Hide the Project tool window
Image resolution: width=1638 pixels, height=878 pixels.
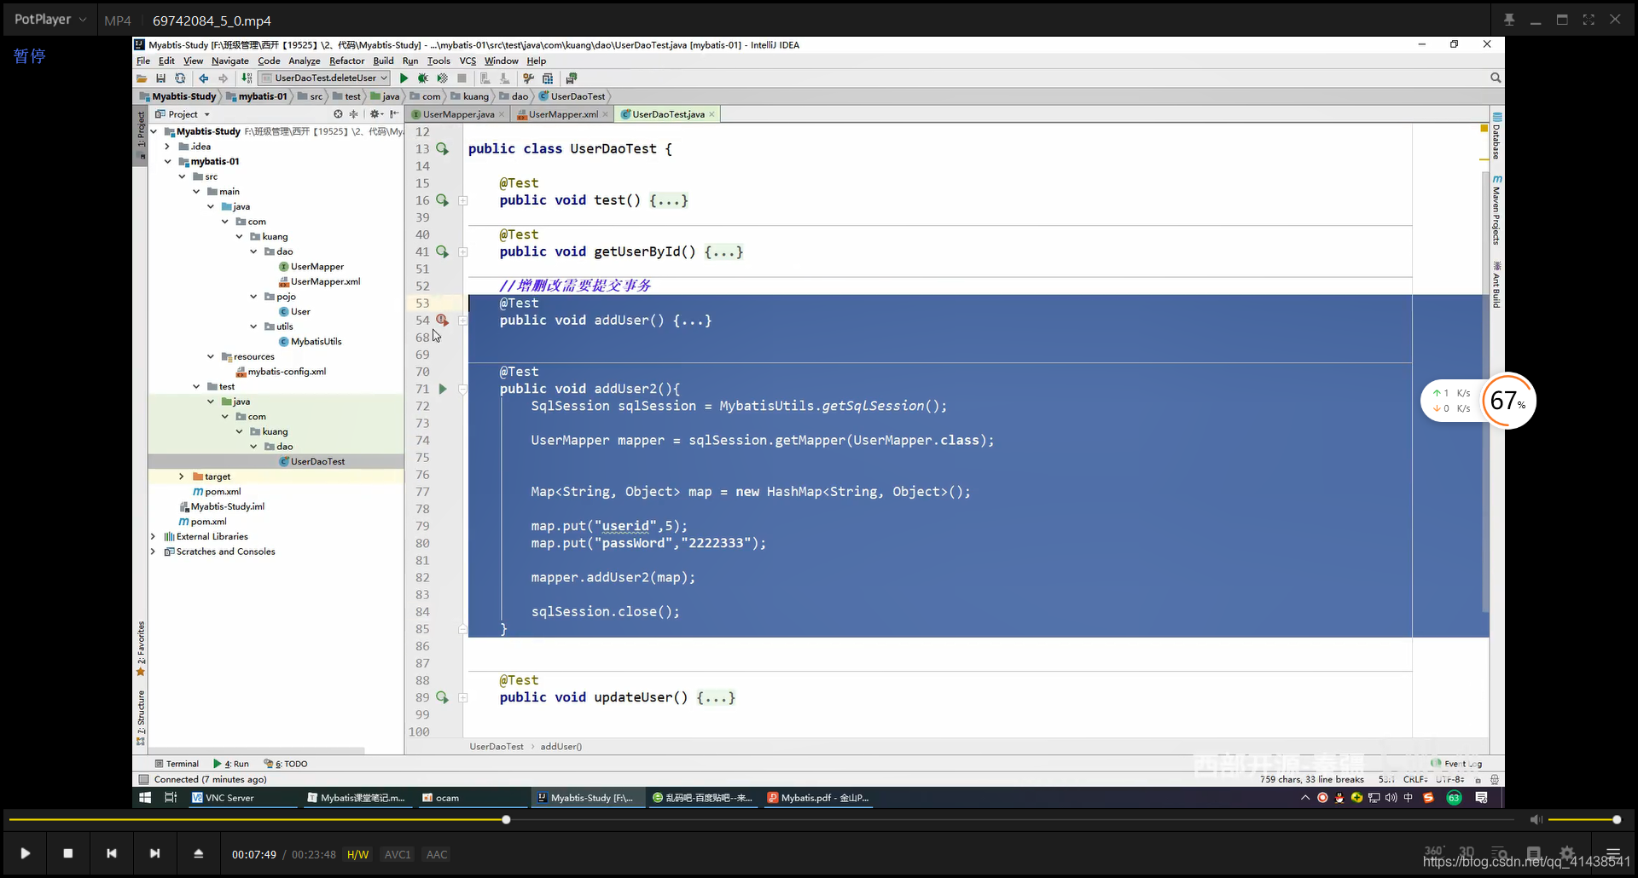[394, 114]
